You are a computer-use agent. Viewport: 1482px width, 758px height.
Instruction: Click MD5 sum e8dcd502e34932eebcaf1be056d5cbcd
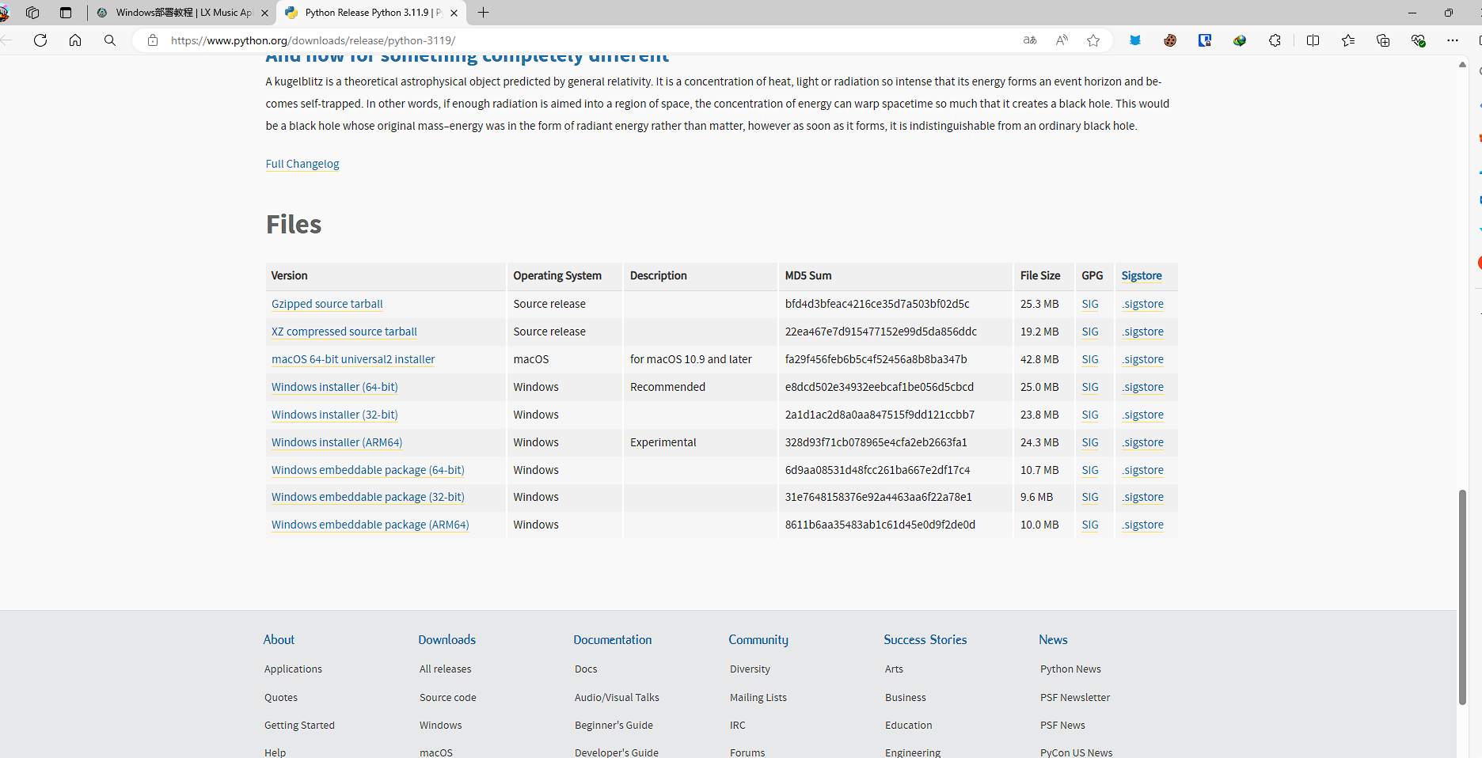pos(880,387)
